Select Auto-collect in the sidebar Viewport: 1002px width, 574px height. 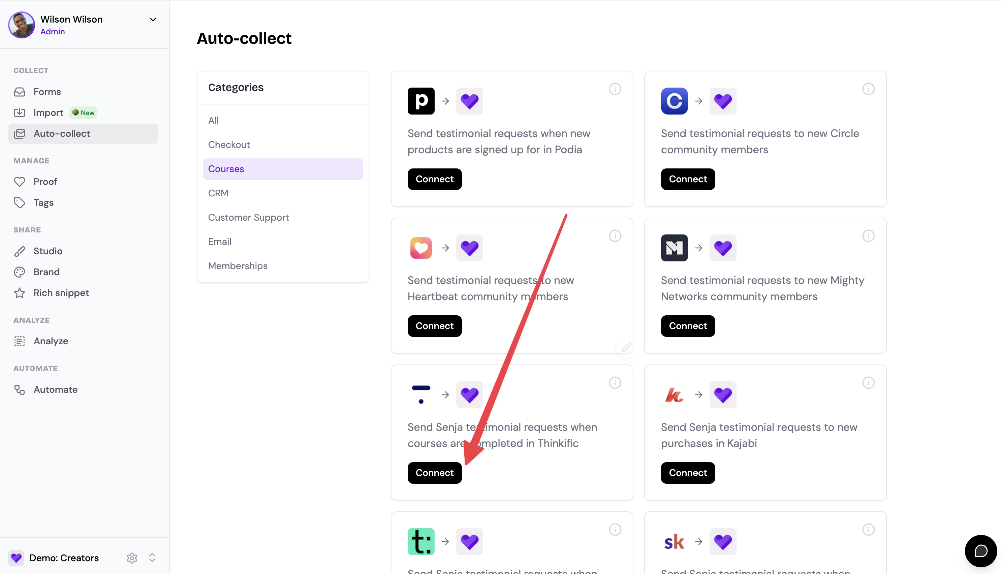coord(83,134)
